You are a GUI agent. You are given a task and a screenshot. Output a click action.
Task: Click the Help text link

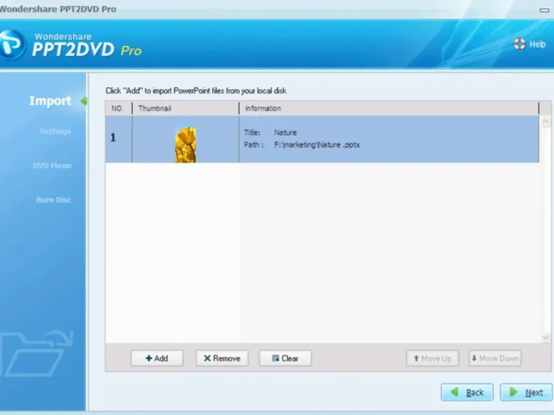537,44
